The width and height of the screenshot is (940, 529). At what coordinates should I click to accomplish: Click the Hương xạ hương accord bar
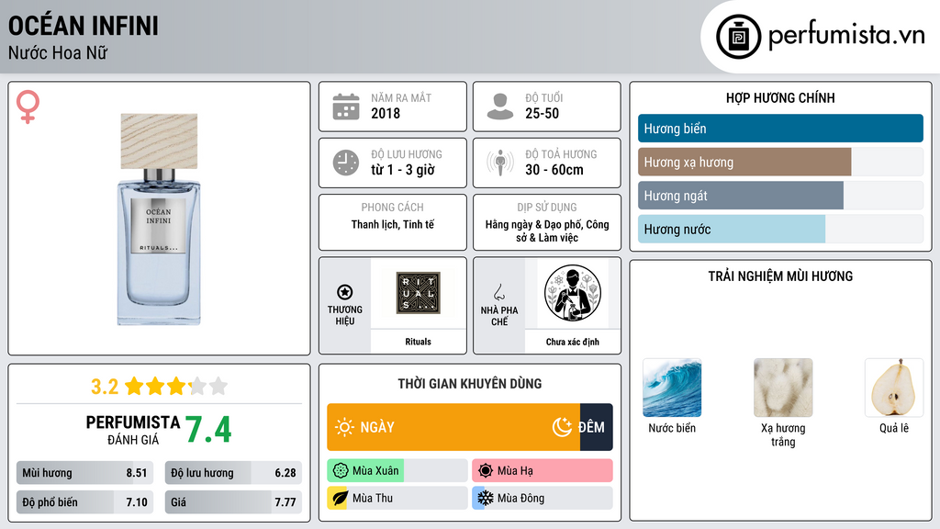[x=780, y=162]
